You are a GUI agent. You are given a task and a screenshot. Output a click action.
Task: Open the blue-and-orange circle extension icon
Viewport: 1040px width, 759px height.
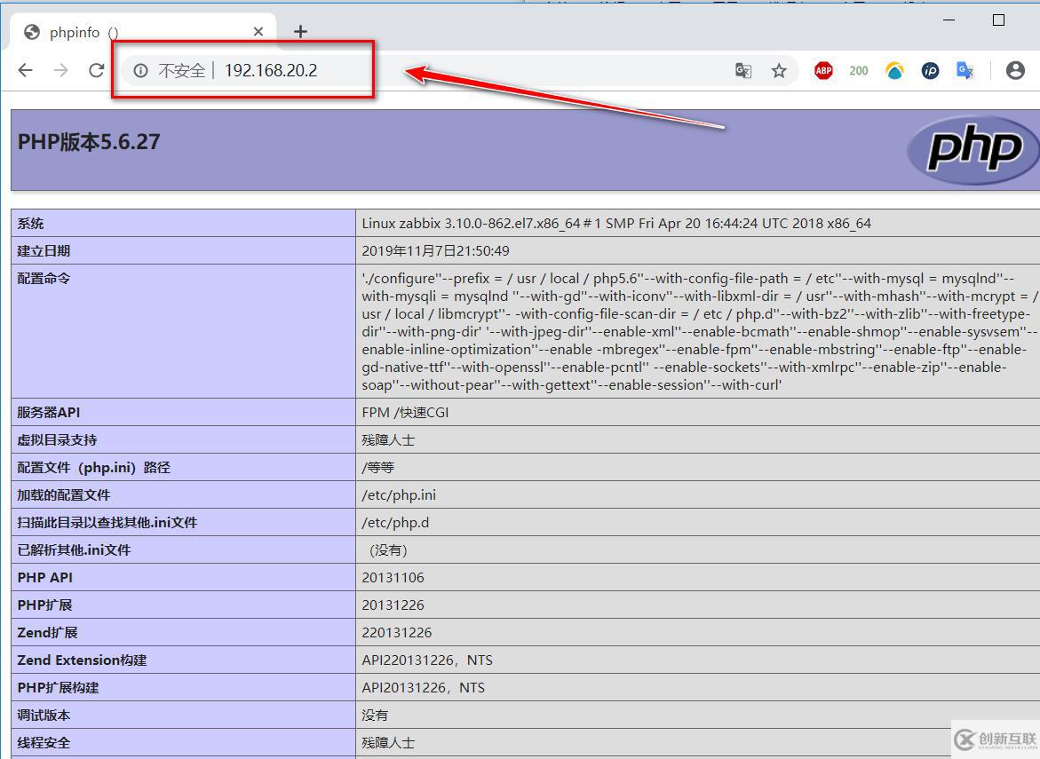tap(894, 70)
